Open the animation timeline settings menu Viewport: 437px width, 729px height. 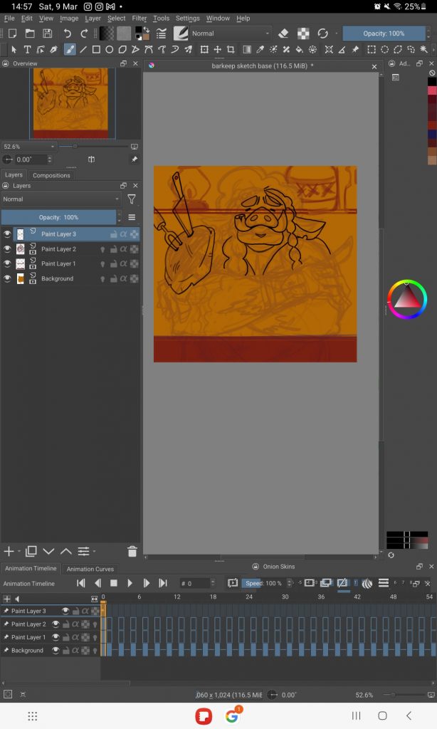[x=384, y=583]
